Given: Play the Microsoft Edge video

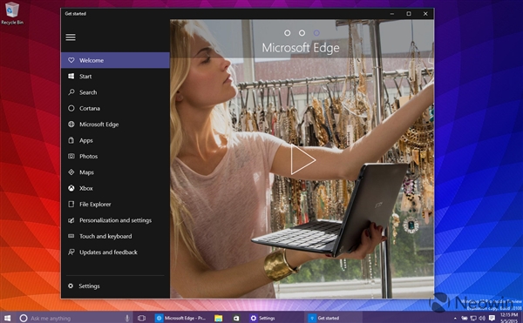Looking at the screenshot, I should 302,159.
